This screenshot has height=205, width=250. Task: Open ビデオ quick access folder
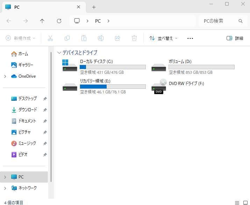pyautogui.click(x=20, y=154)
